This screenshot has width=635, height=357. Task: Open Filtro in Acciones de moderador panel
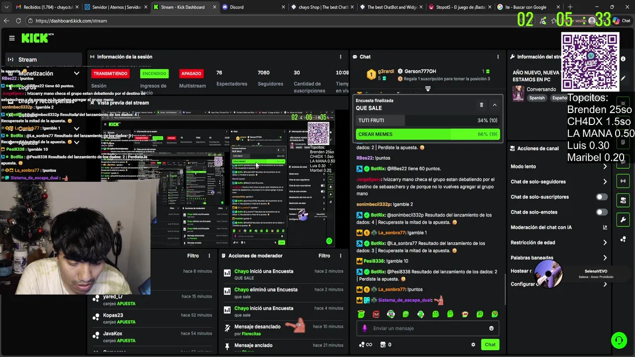(324, 256)
